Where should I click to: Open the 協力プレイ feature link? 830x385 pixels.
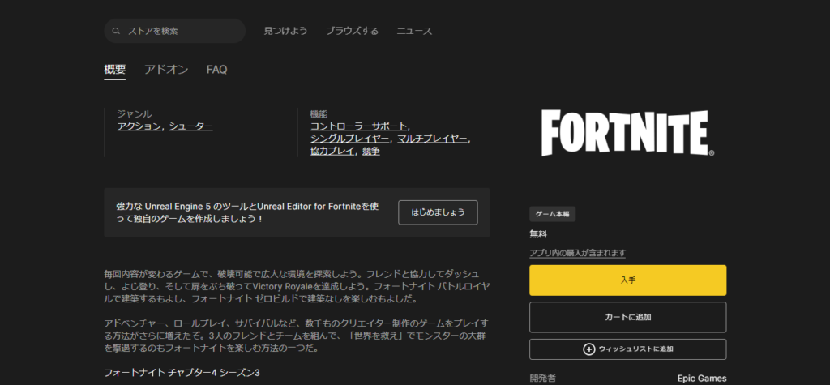332,152
